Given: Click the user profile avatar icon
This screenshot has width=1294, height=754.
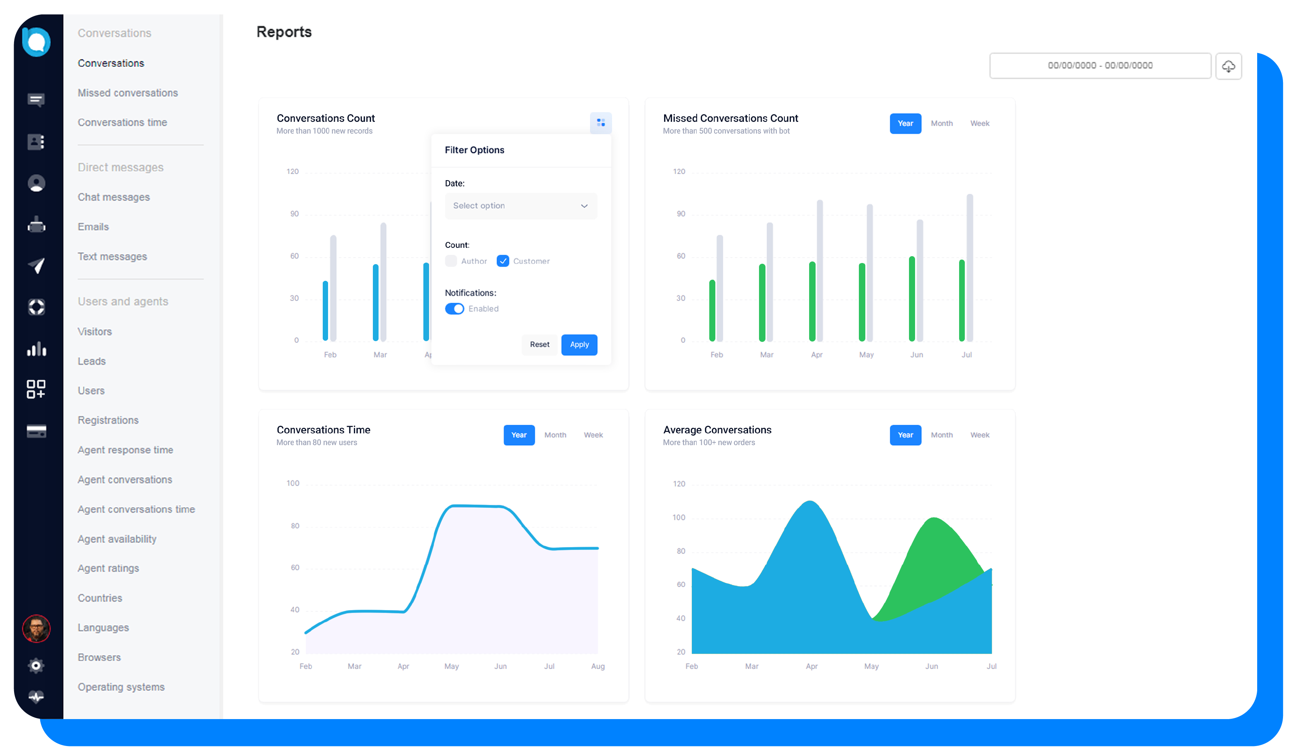Looking at the screenshot, I should pos(36,628).
